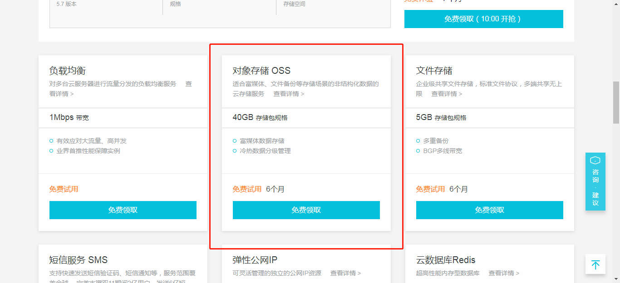Click the 文件存储 card title
This screenshot has width=620, height=283.
pos(434,71)
